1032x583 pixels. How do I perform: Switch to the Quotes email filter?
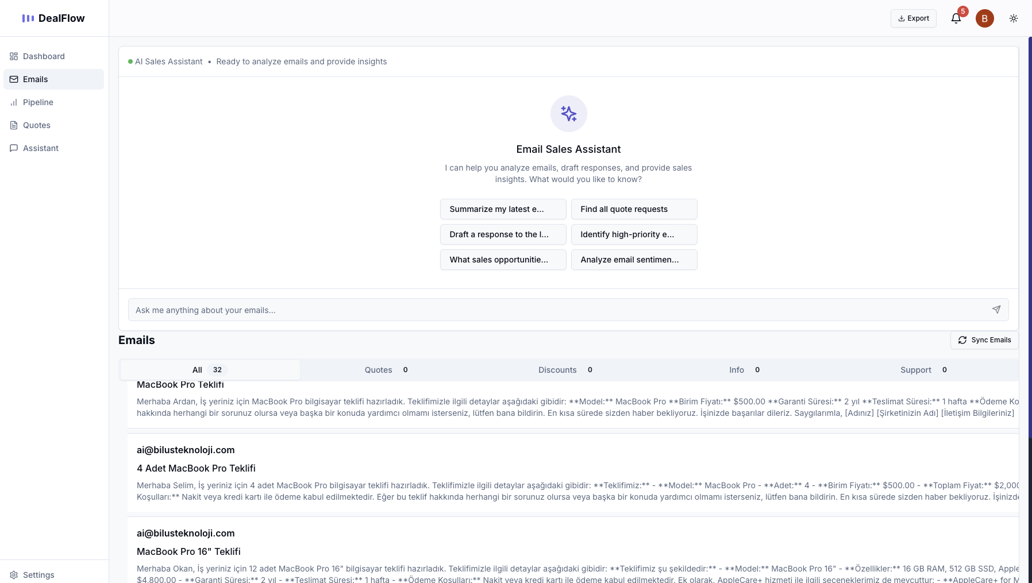point(385,370)
